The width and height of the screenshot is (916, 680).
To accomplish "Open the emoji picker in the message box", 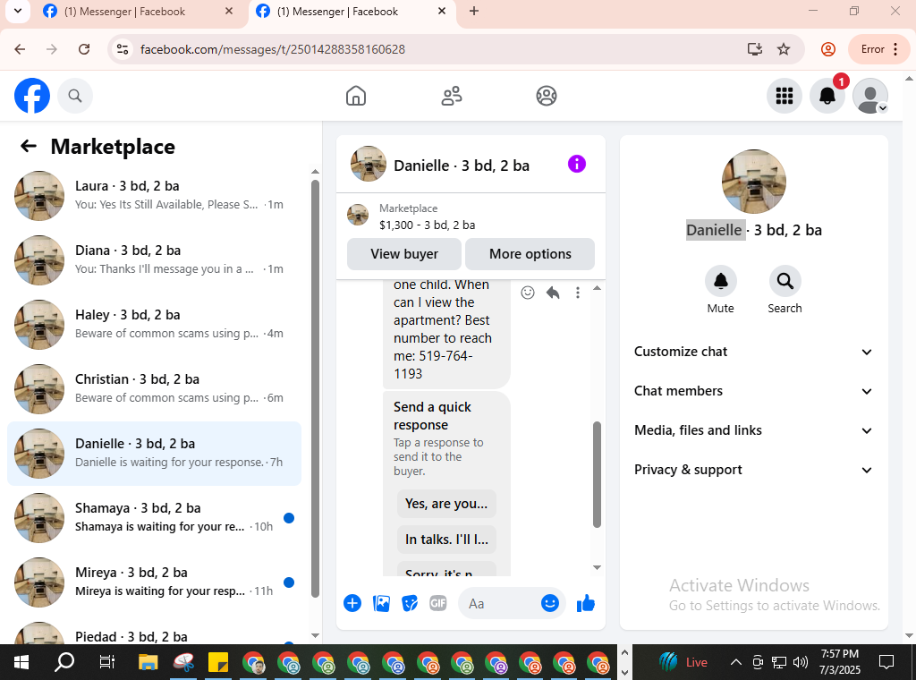I will [x=550, y=603].
